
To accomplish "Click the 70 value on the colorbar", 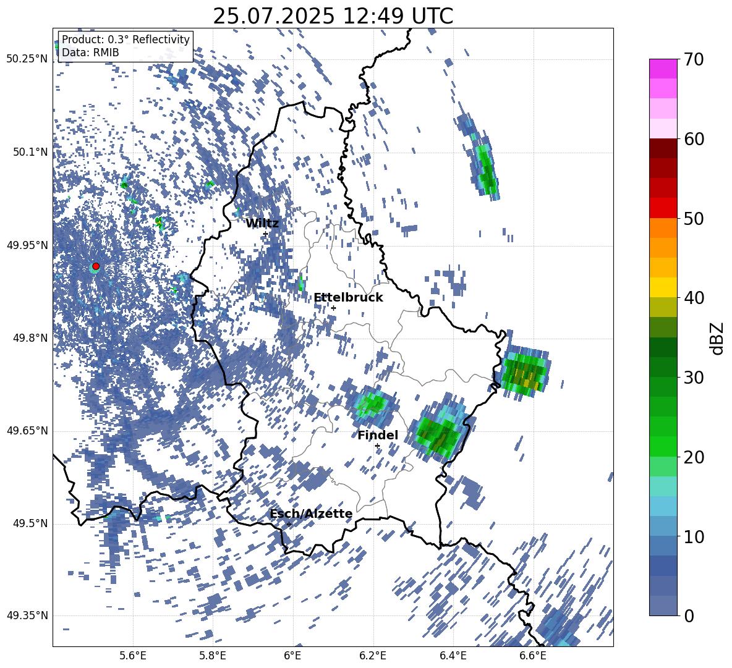I will (x=694, y=59).
